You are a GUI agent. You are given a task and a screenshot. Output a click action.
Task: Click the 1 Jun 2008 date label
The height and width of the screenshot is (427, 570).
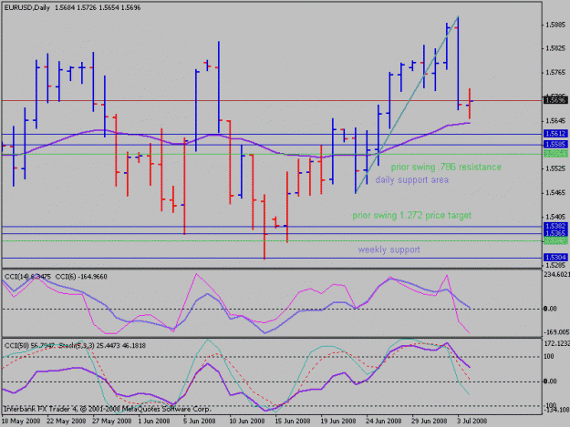pyautogui.click(x=154, y=421)
